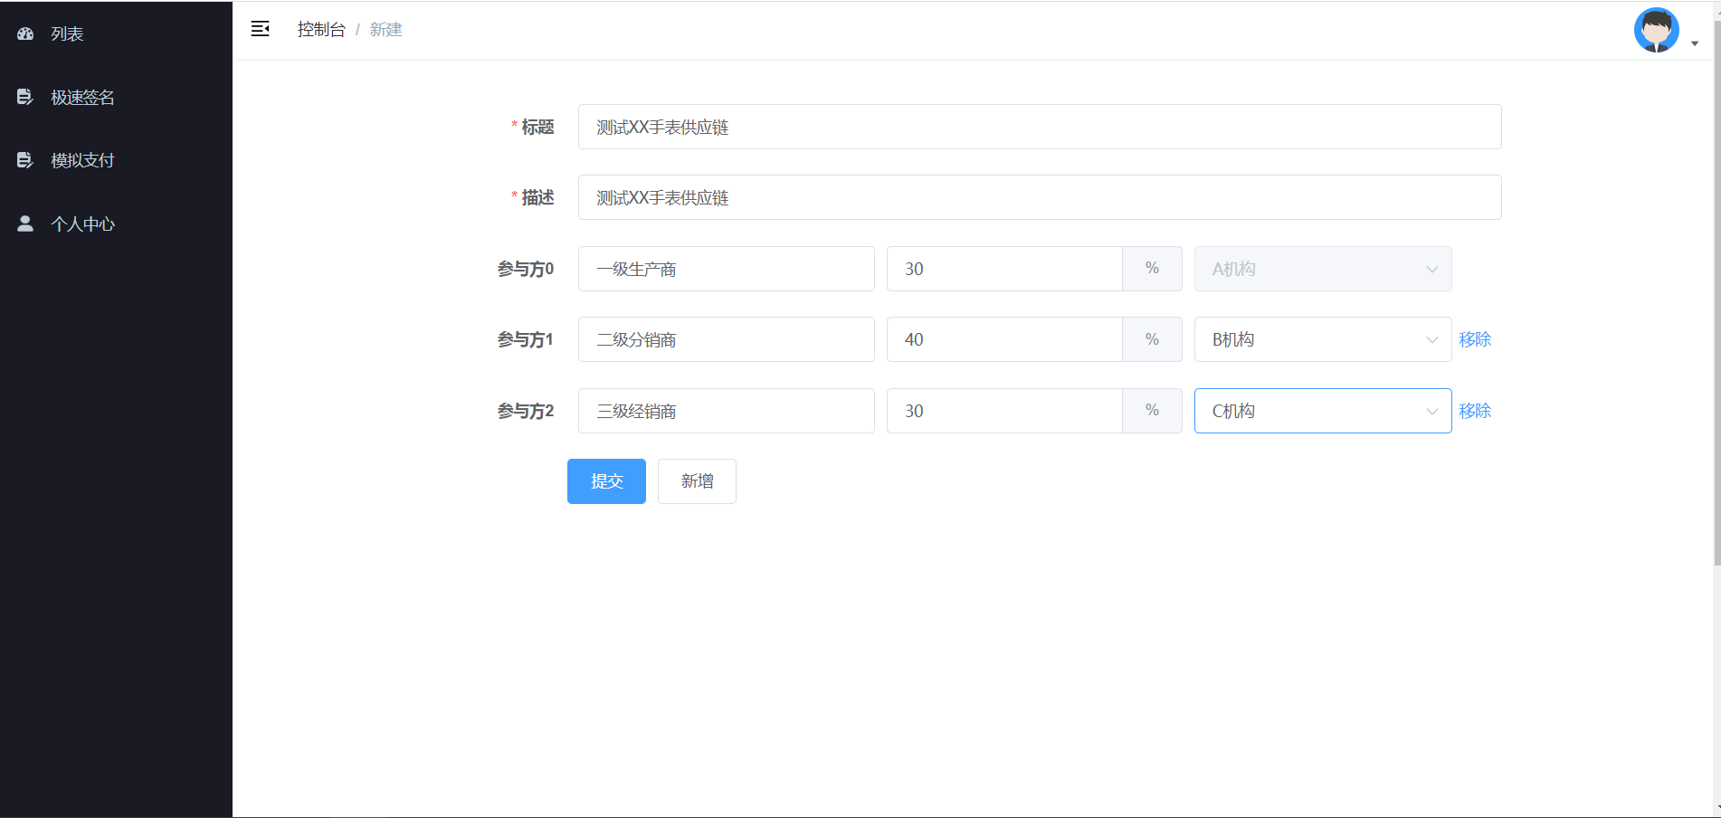
Task: Click the 参与方1 percentage field showing 40
Action: (1004, 339)
